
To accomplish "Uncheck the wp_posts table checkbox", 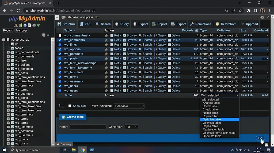I will pos(60,59).
